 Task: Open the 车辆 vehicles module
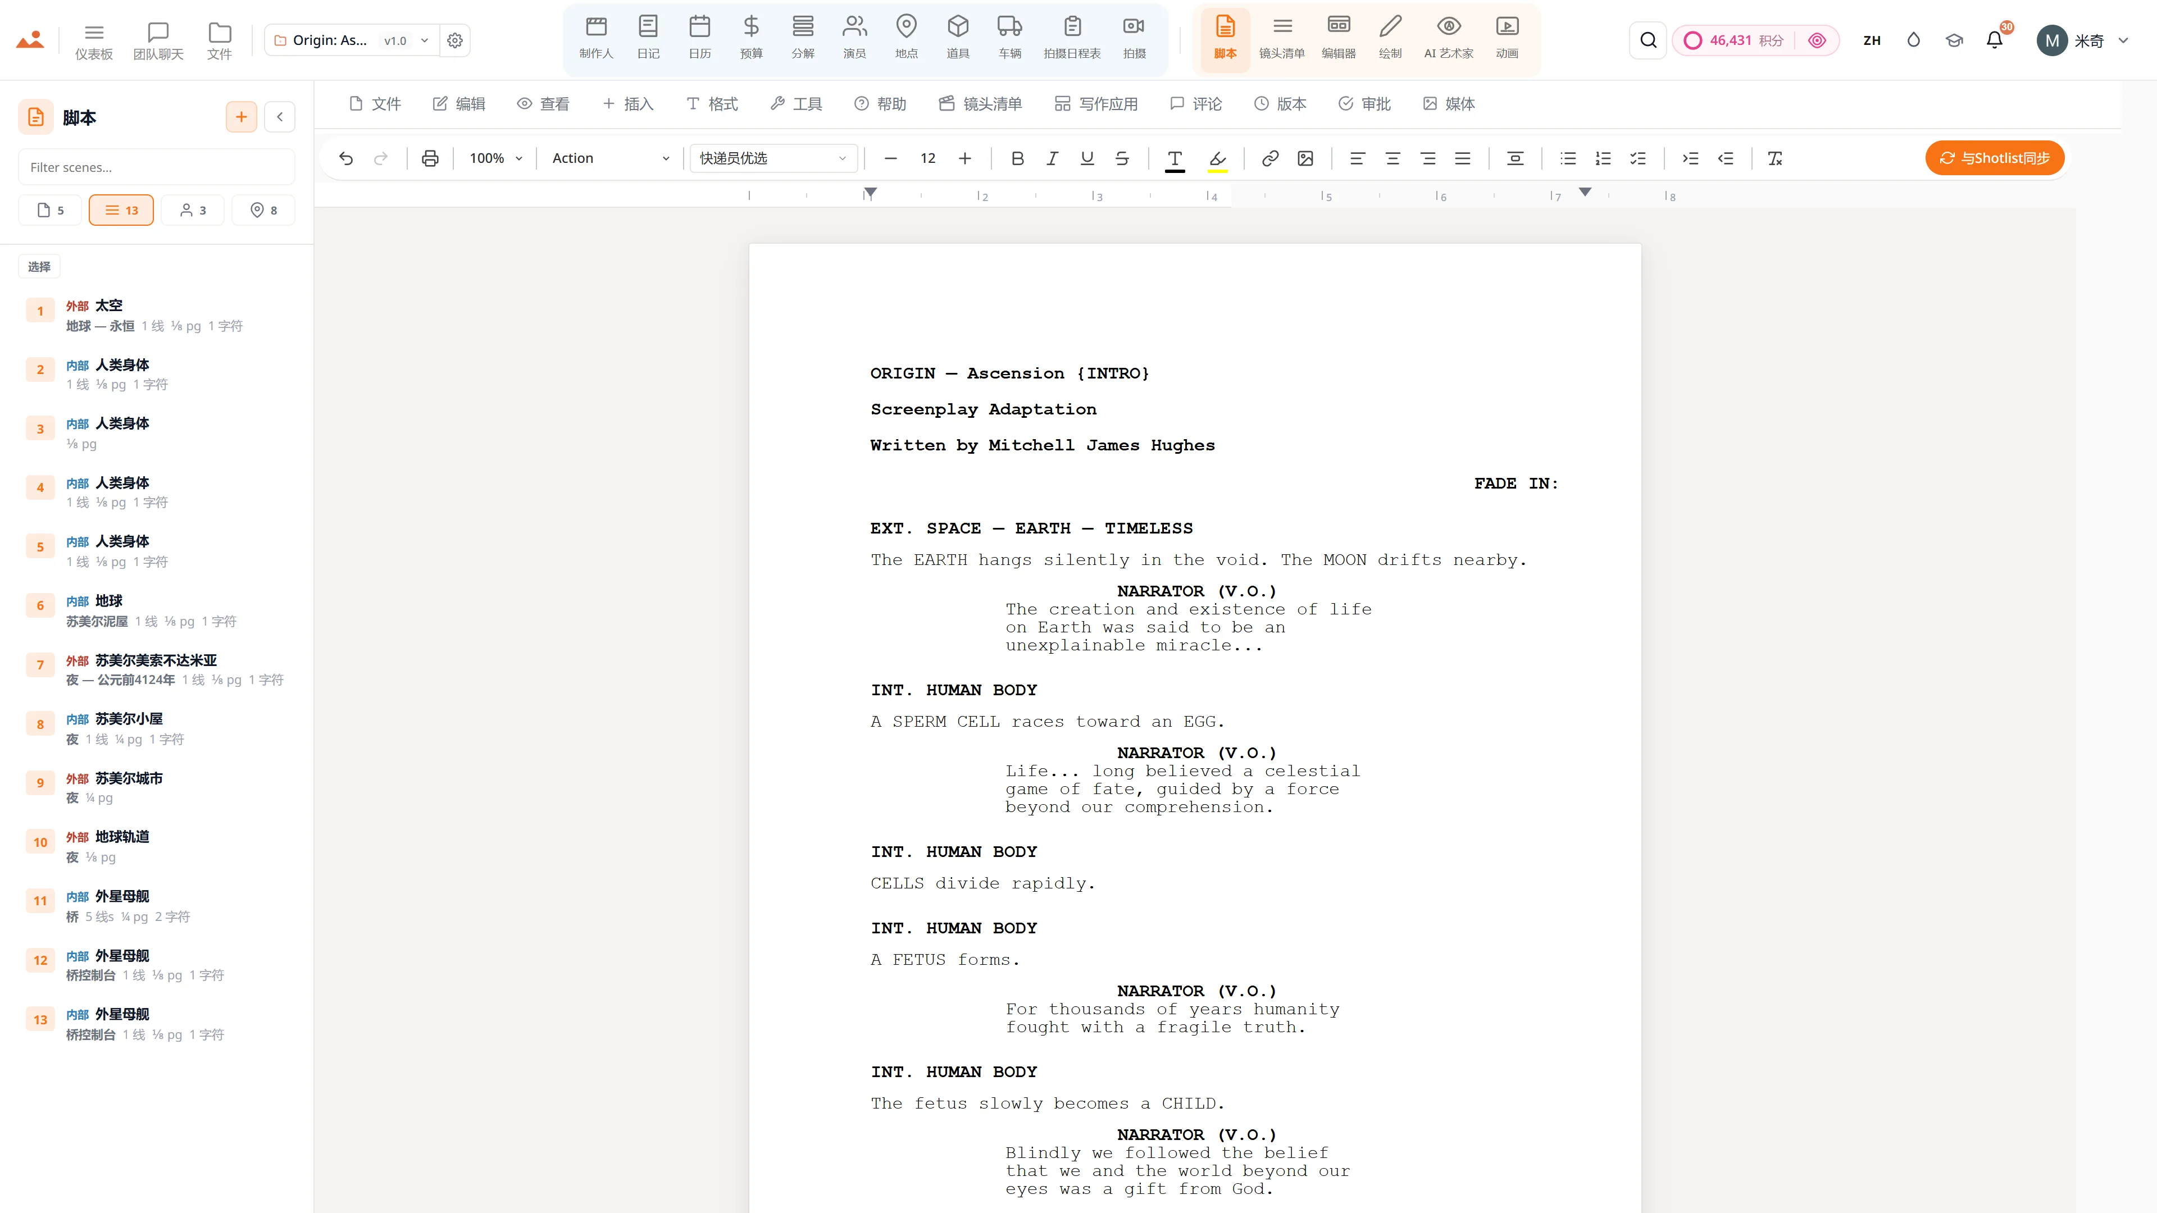tap(1010, 39)
